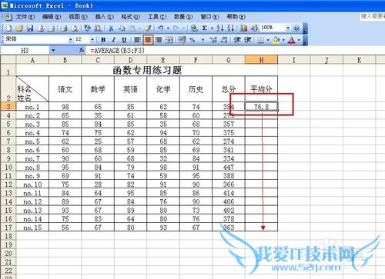
Task: Expand the Fill Color dropdown arrow
Action: pyautogui.click(x=283, y=40)
